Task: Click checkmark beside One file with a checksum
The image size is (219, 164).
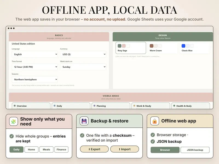Action: (x=82, y=135)
